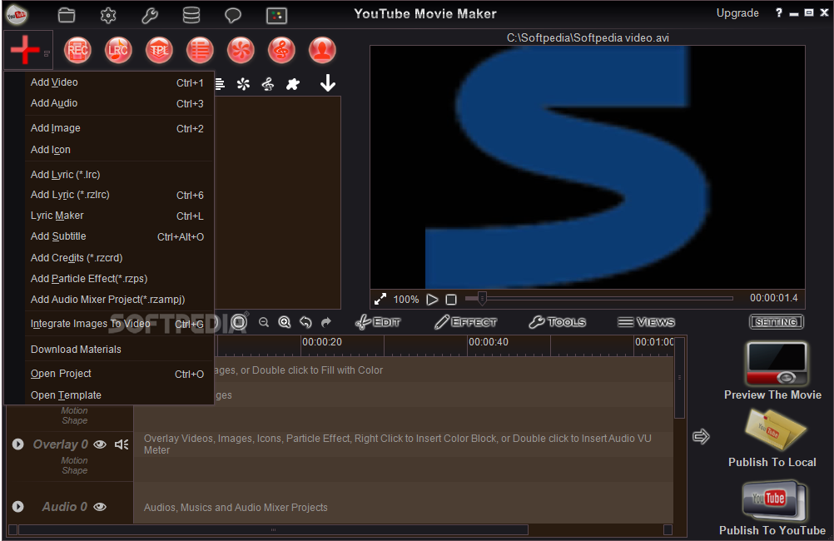Click the 00:00:20 timeline ruler mark
Viewport: 834px width, 541px height.
click(x=322, y=342)
